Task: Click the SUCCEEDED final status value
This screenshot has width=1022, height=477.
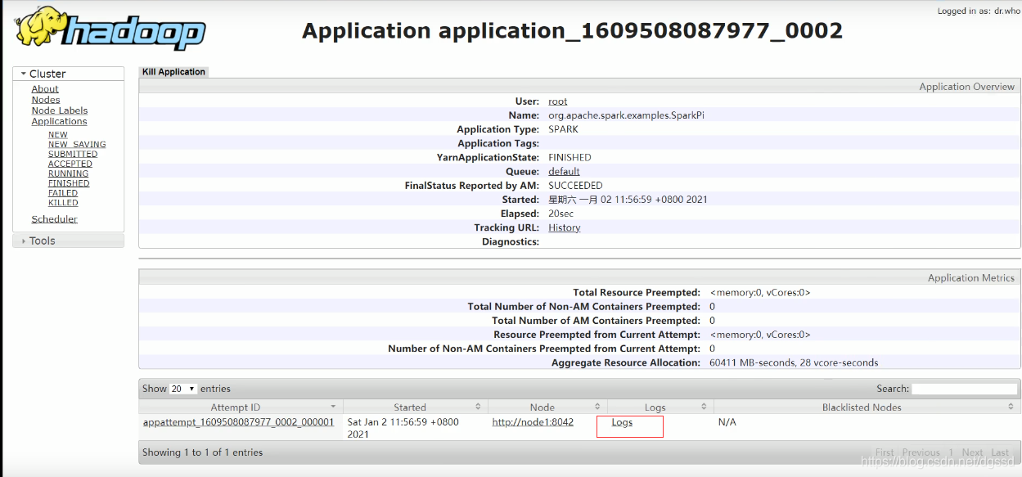Action: (x=575, y=186)
